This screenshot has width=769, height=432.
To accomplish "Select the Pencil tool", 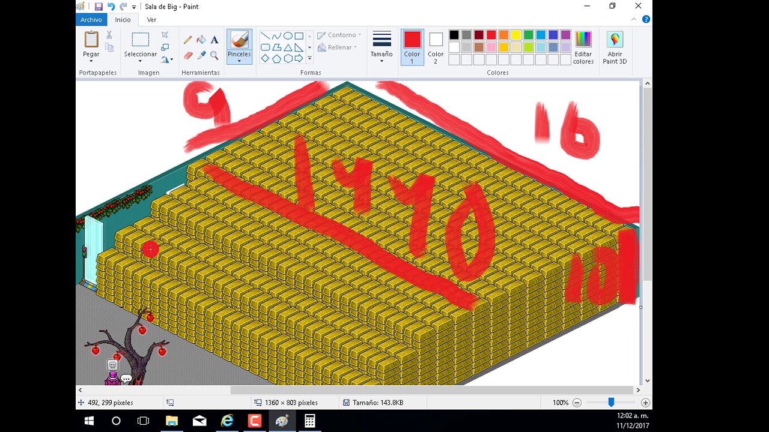I will 188,40.
